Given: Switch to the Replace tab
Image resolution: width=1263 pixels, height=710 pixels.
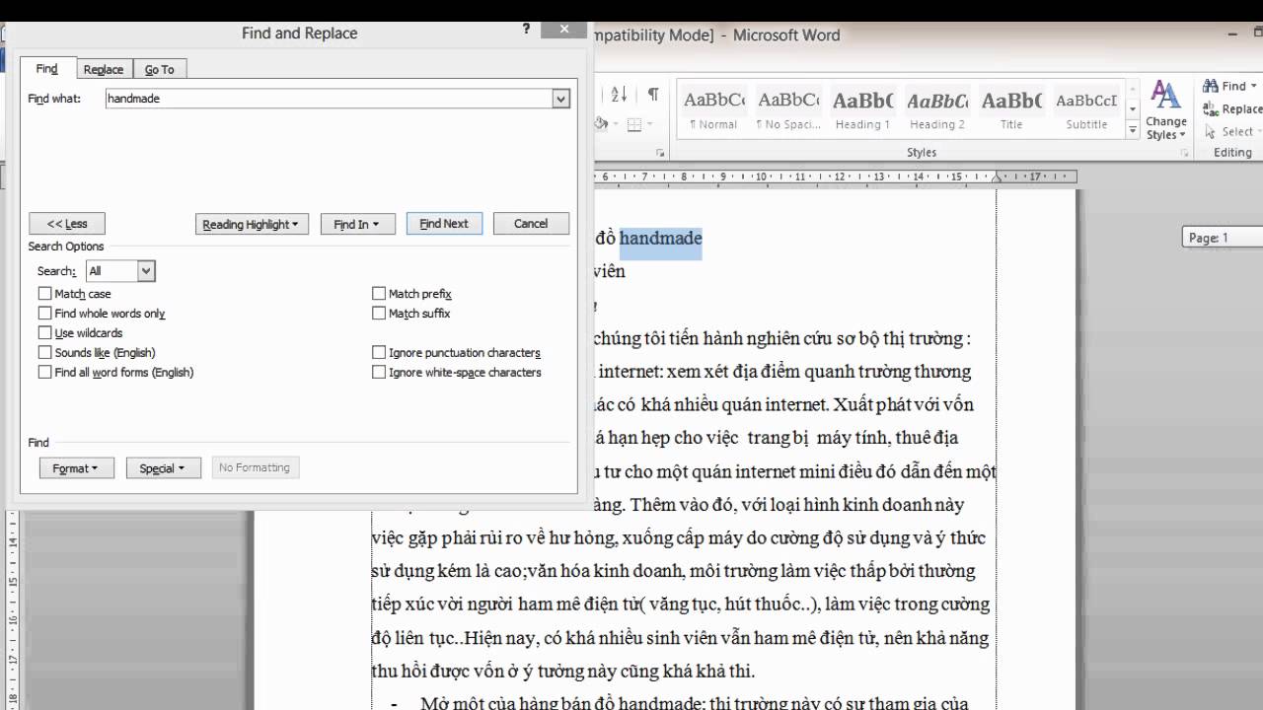Looking at the screenshot, I should tap(104, 70).
